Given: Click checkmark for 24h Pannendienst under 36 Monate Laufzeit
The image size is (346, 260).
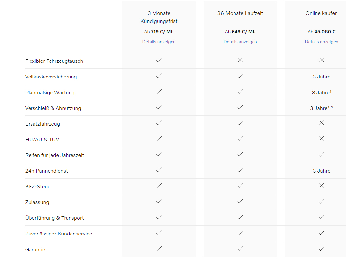Looking at the screenshot, I should [240, 170].
